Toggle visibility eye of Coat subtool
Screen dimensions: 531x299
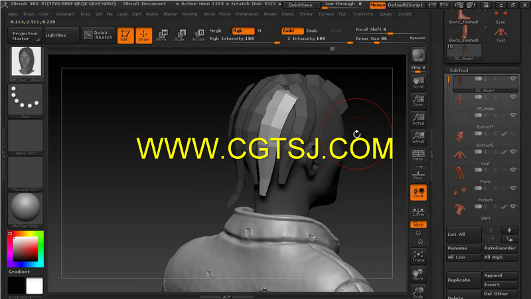tap(513, 151)
